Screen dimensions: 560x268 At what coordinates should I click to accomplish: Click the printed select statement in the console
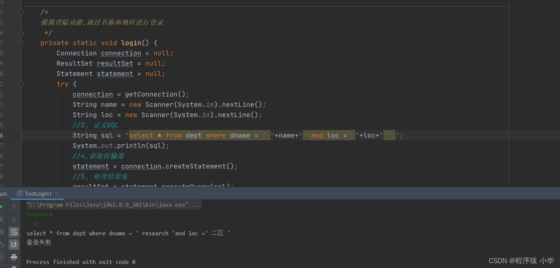tap(128, 233)
